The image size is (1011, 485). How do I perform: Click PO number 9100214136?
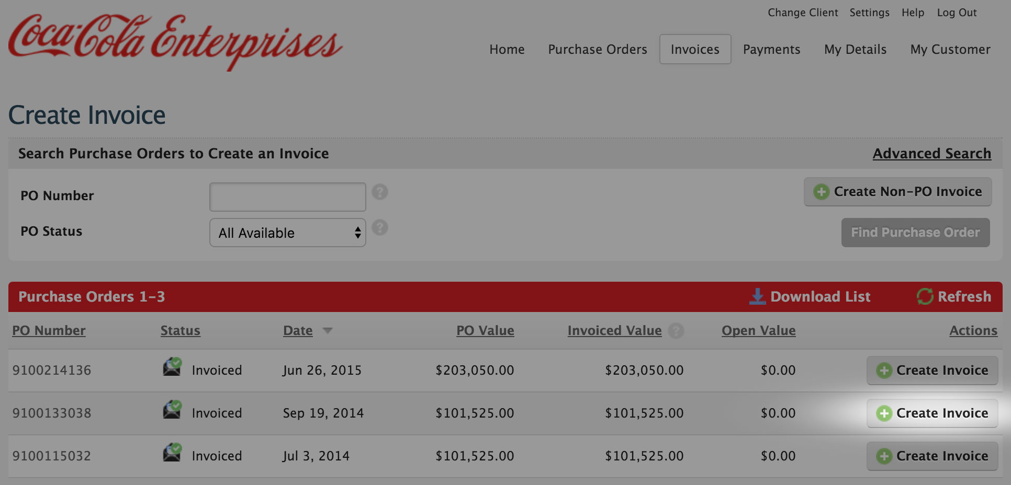[x=52, y=371]
